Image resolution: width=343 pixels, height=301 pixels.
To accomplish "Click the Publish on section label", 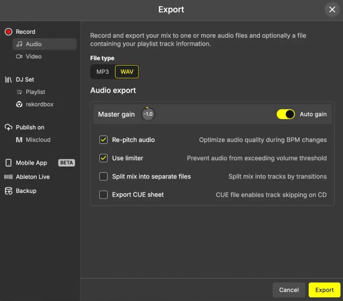I will [x=30, y=127].
